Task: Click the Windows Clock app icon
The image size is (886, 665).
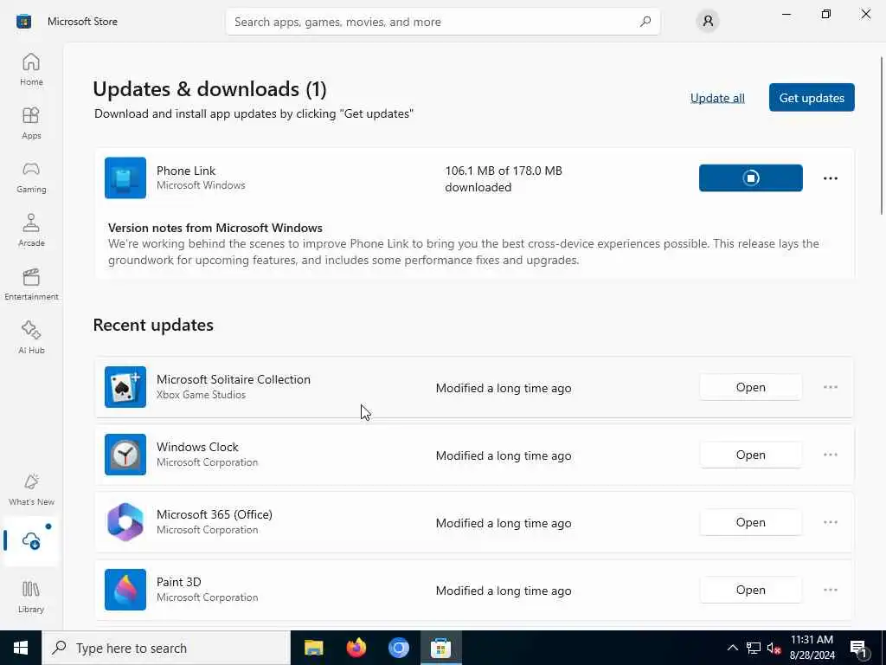Action: (125, 455)
